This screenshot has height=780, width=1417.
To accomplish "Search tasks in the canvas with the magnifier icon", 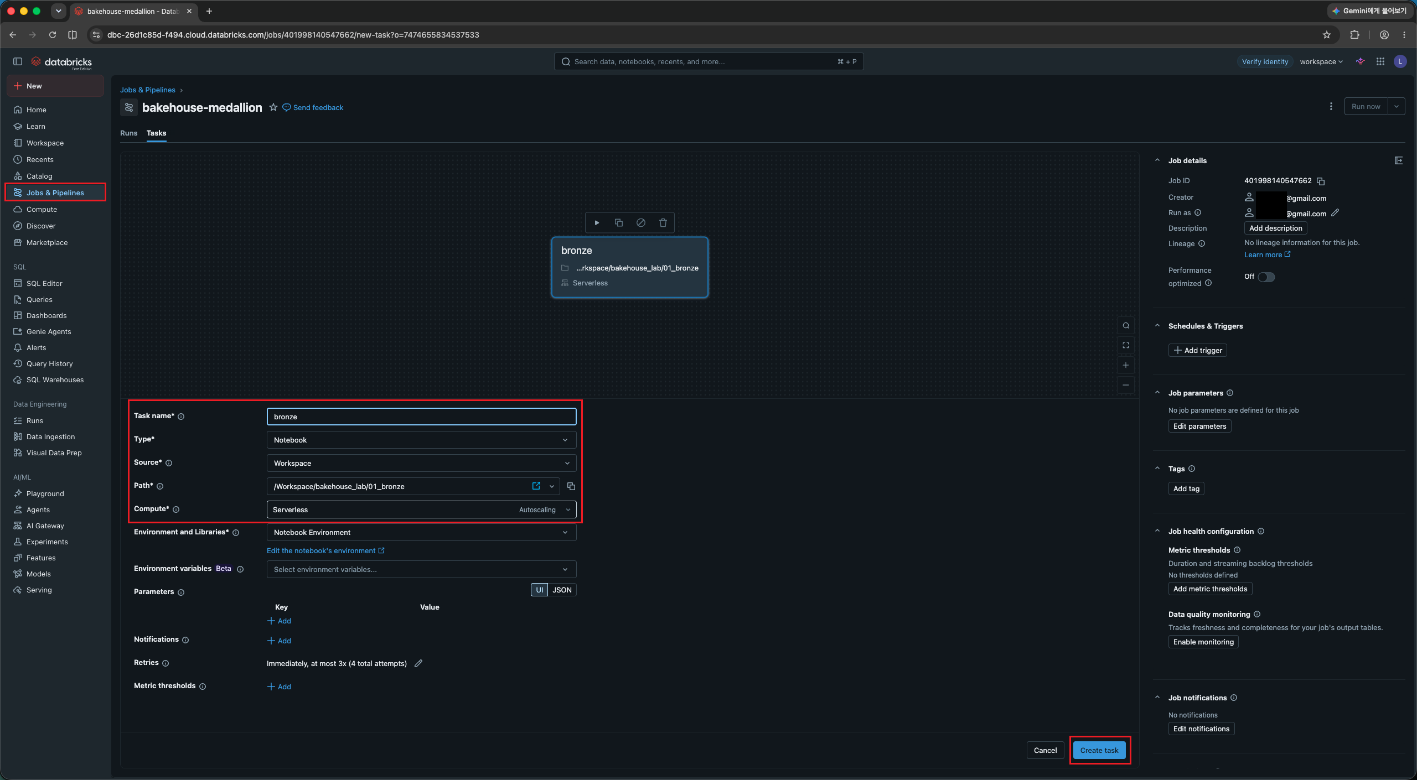I will pos(1126,326).
